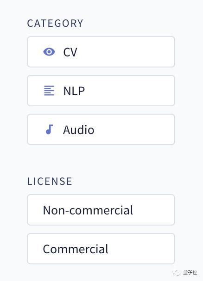The height and width of the screenshot is (281, 203).
Task: Click empty space inside the CV filter box
Action: 126,52
